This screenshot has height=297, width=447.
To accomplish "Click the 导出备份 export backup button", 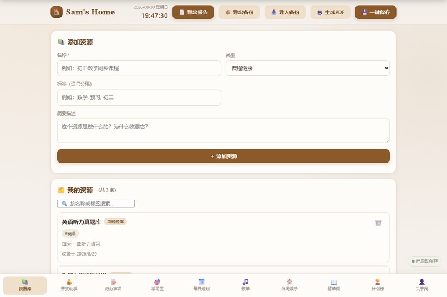I will 239,12.
